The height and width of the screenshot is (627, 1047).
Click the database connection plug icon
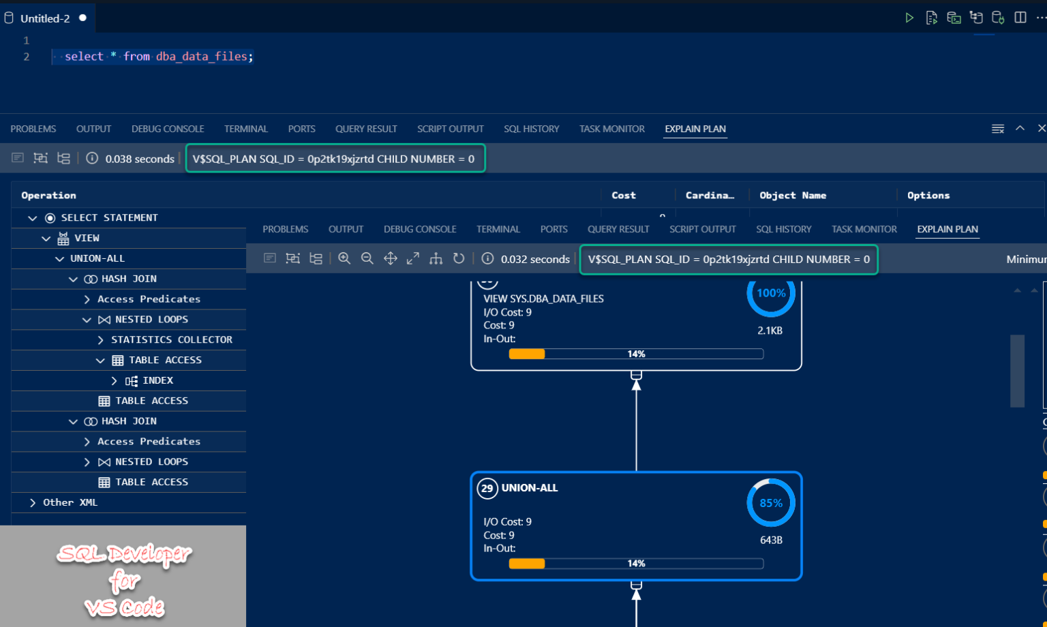[x=998, y=18]
